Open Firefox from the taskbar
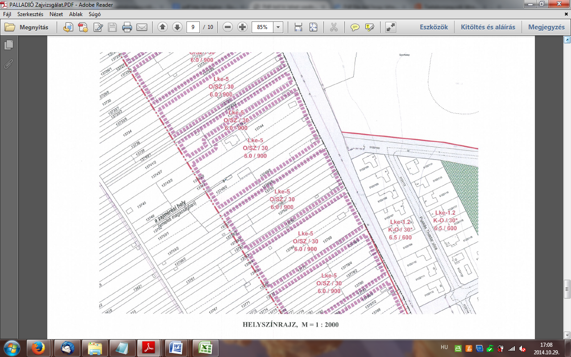Screen dimensions: 571x357 click(38, 348)
